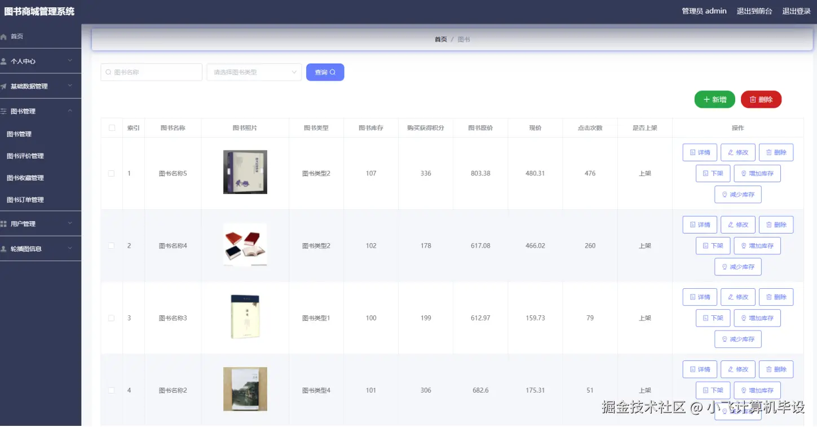
Task: Click the person icon next to 个人中心
Action: [x=4, y=61]
